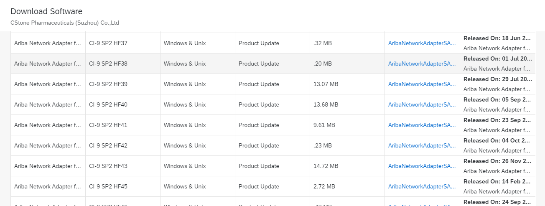Select the CI-9 SP2 HF38 version cell
Screen dimensions: 545x206
pyautogui.click(x=108, y=64)
